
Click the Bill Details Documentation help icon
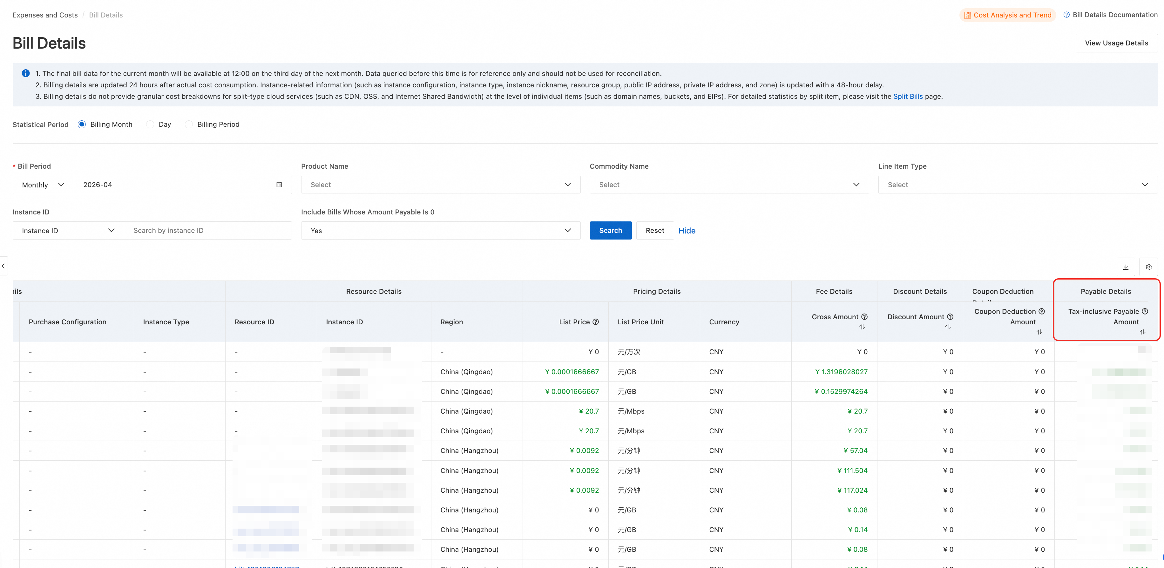tap(1066, 15)
